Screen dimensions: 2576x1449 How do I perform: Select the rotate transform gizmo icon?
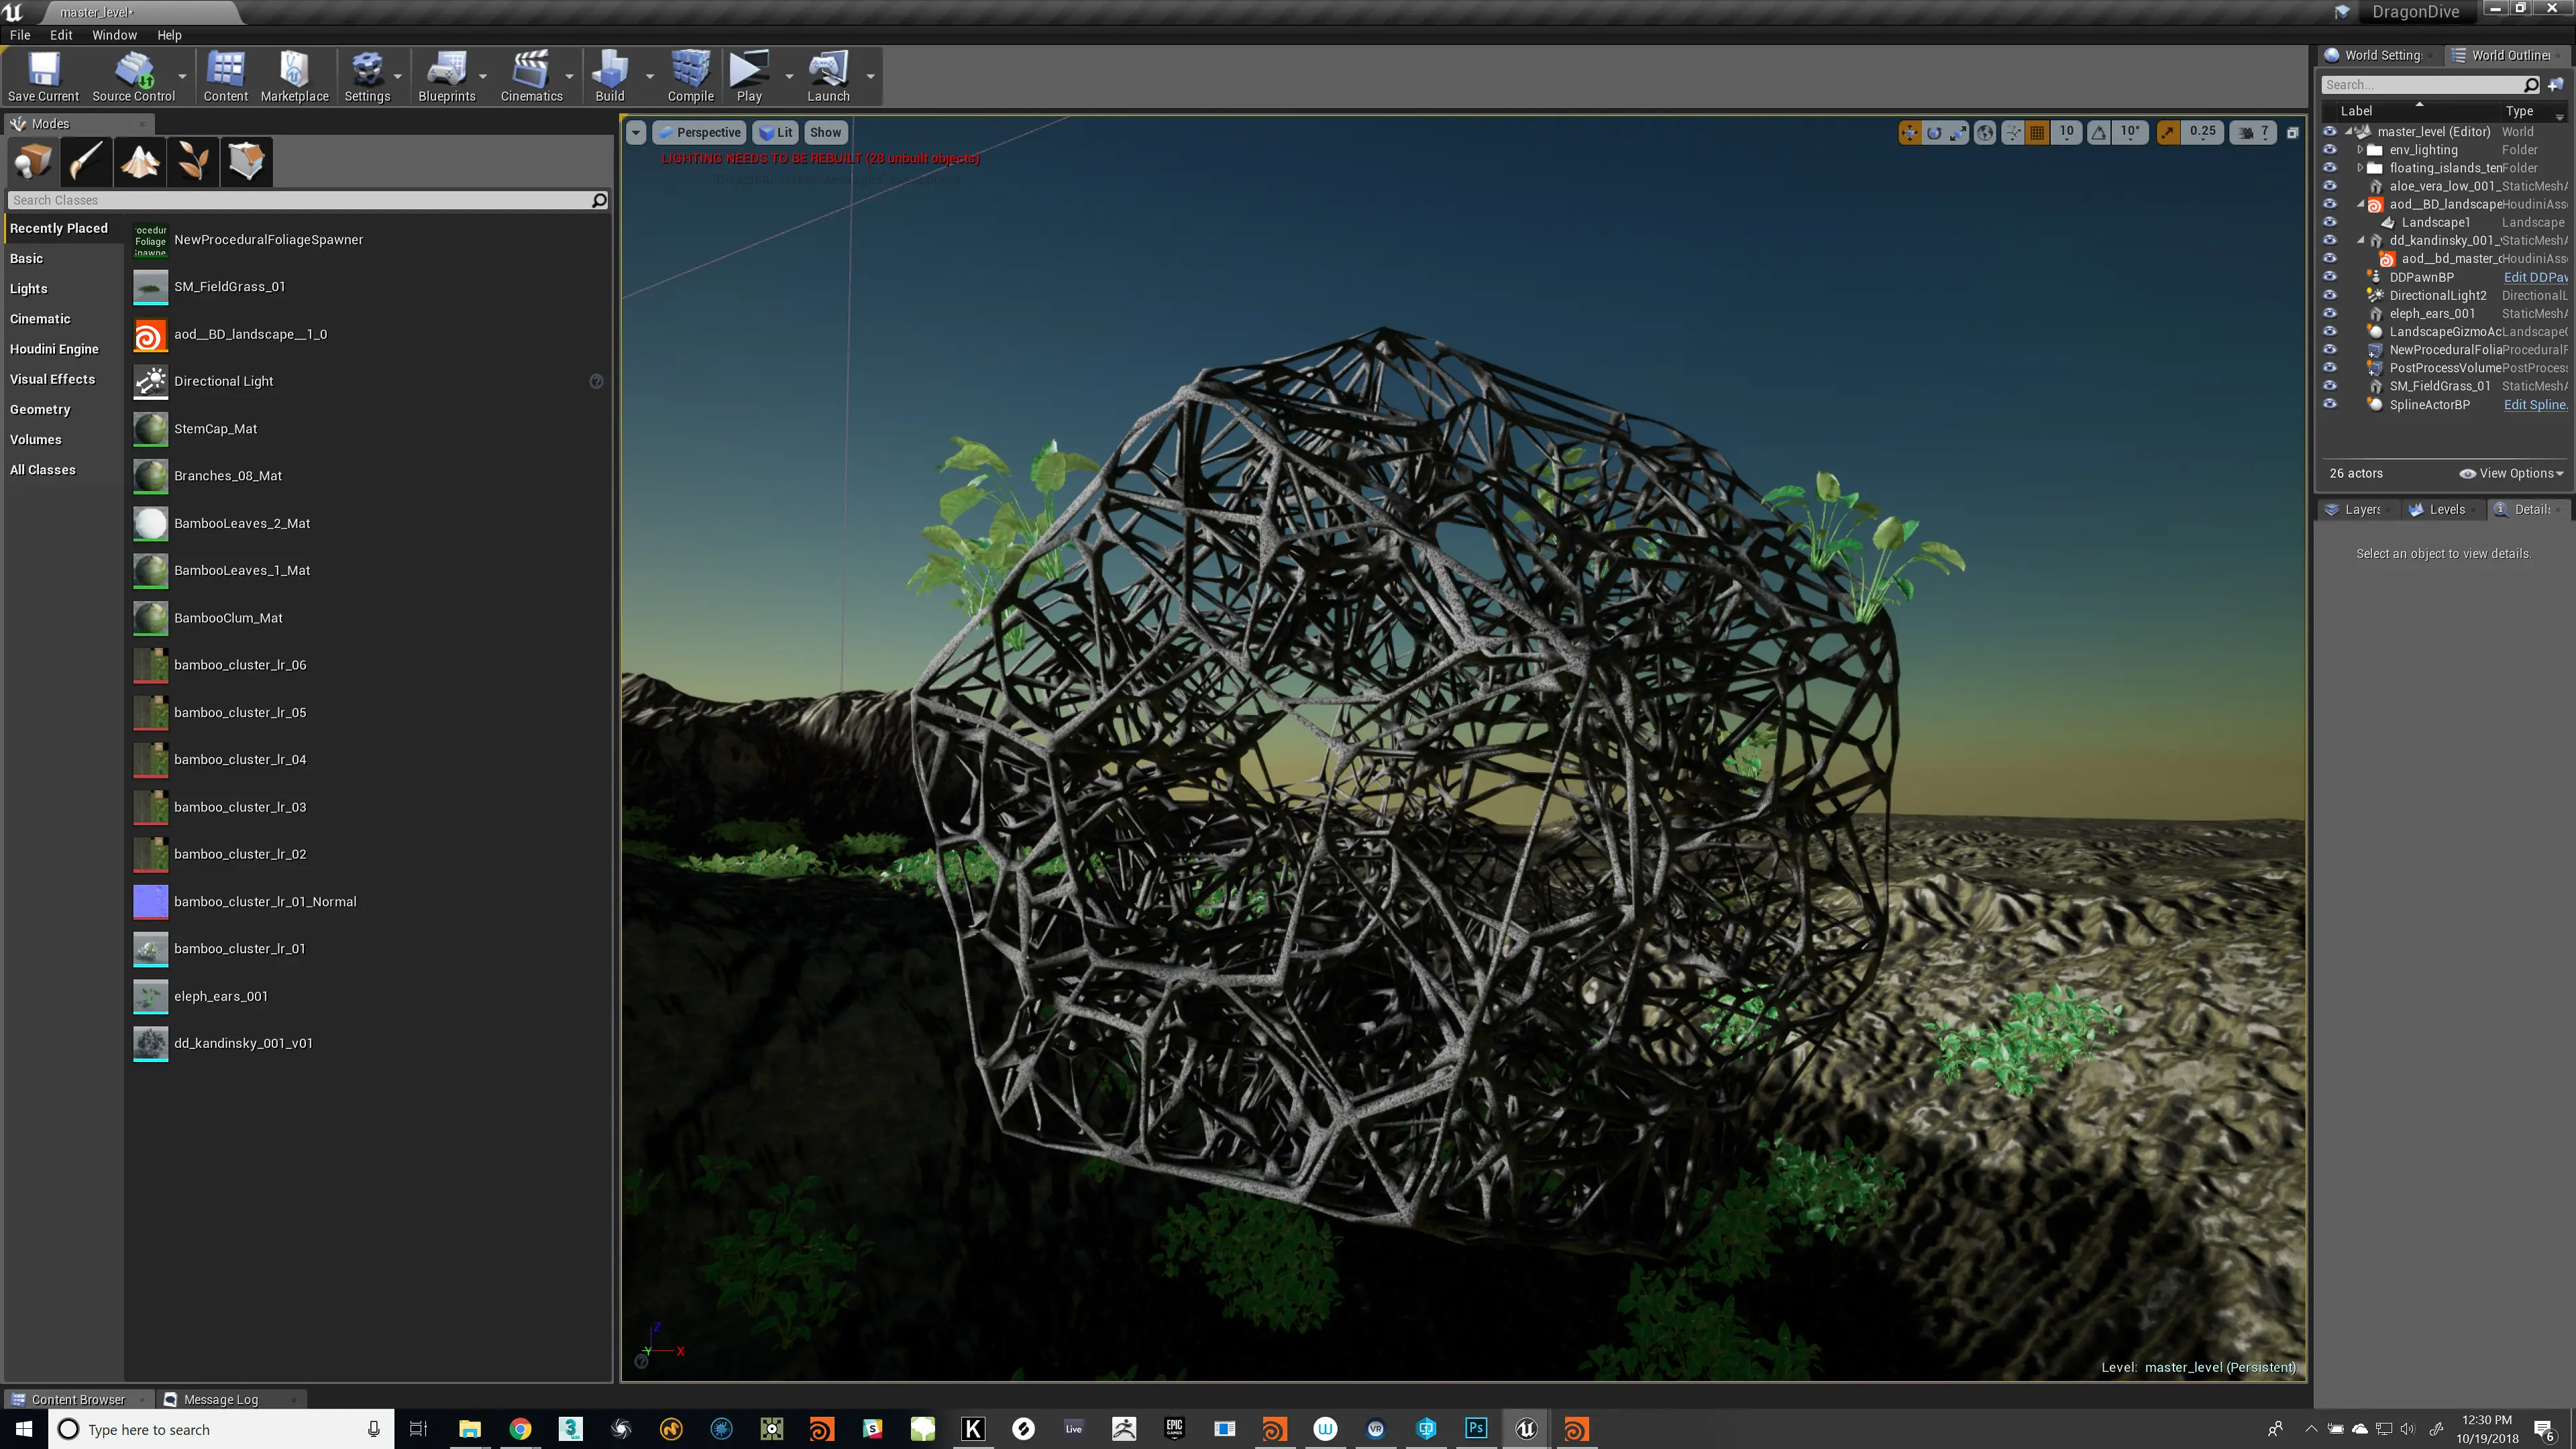tap(1934, 132)
